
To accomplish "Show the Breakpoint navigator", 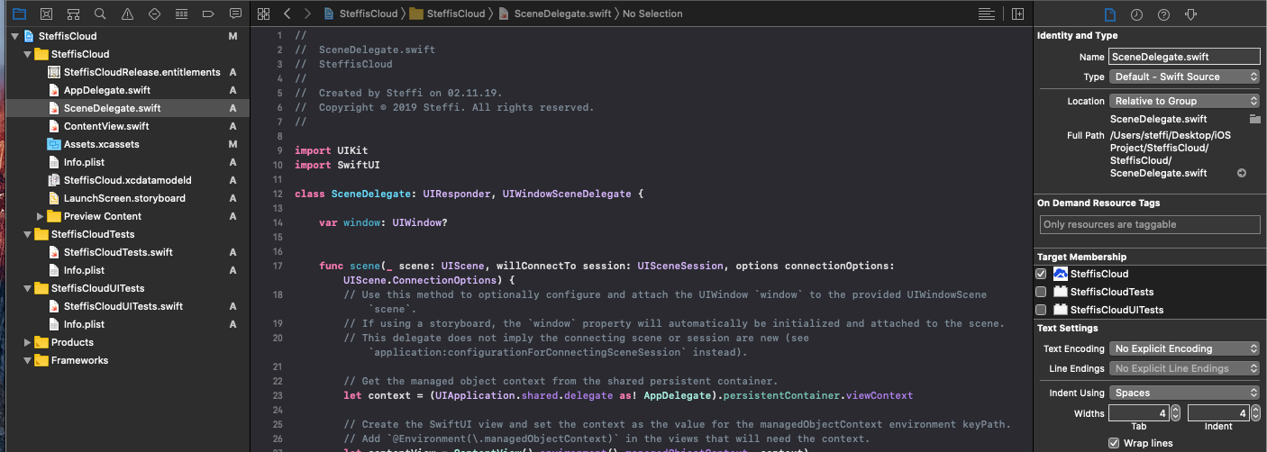I will tap(208, 14).
